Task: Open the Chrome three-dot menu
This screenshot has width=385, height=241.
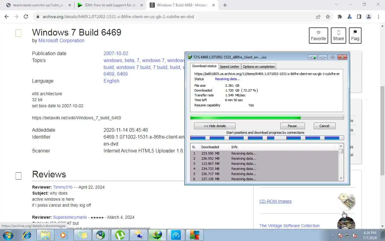Action: [378, 17]
